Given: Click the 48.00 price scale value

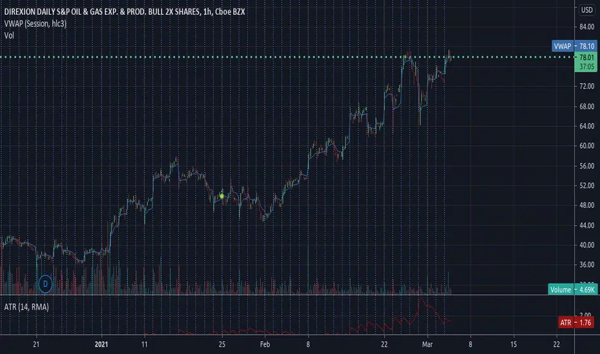Looking at the screenshot, I should tap(586, 205).
